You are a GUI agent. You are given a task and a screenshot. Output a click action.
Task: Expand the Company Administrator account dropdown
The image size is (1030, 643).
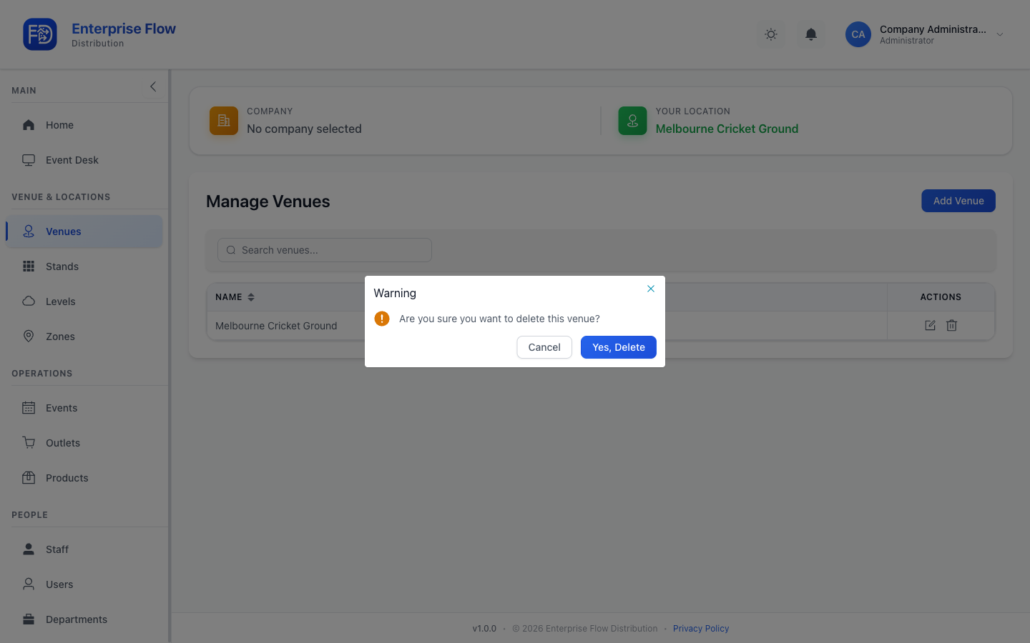(x=1000, y=34)
